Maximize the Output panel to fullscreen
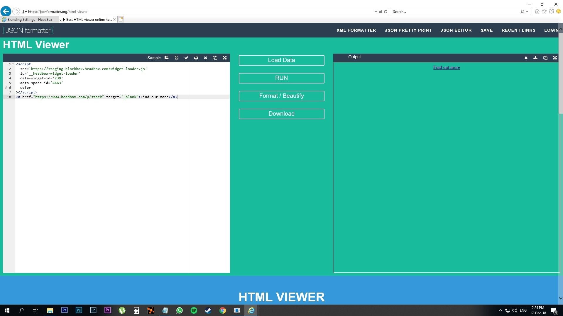The image size is (563, 316). (555, 58)
